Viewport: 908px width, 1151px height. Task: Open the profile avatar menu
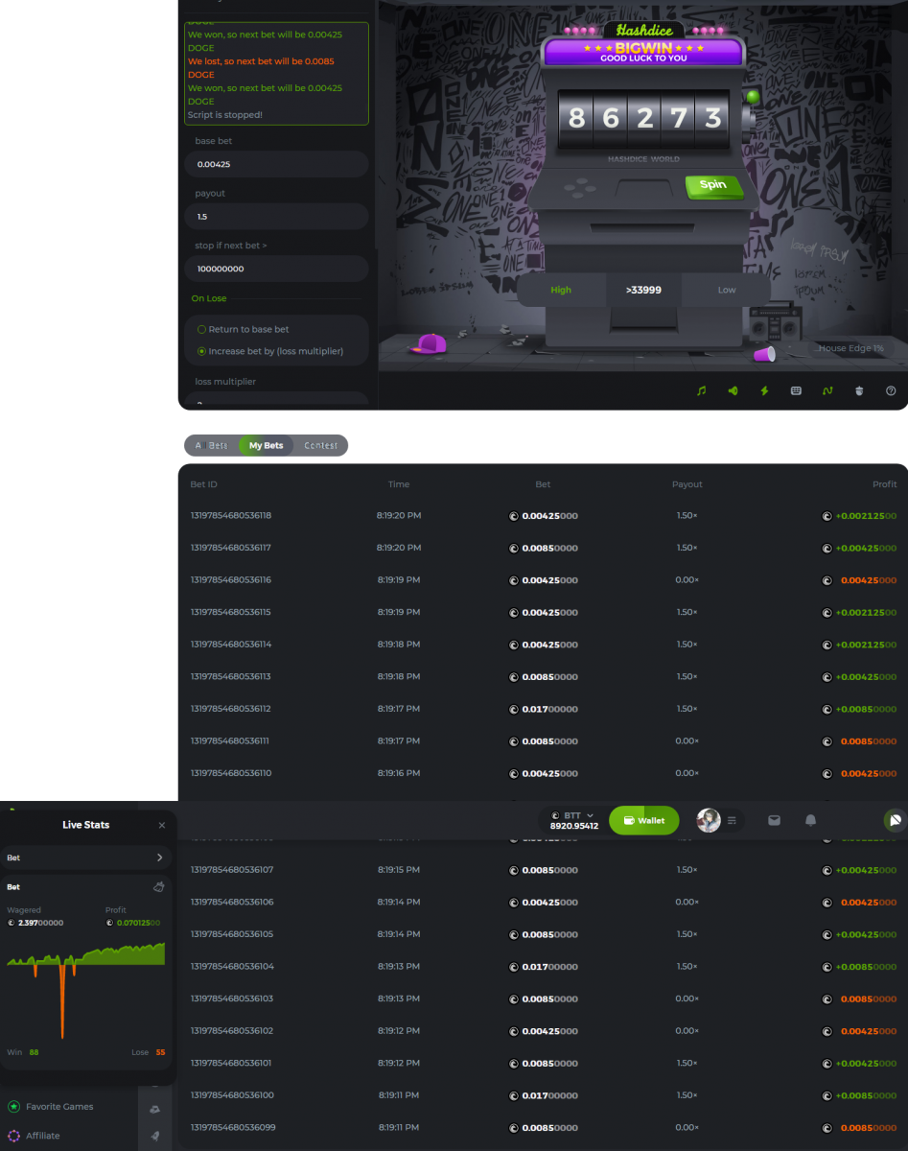click(709, 820)
